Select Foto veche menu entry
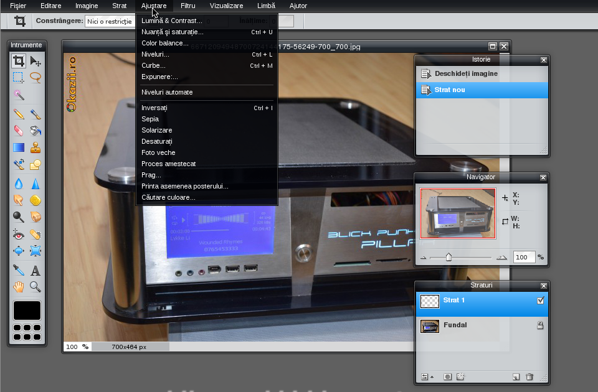 pos(207,152)
